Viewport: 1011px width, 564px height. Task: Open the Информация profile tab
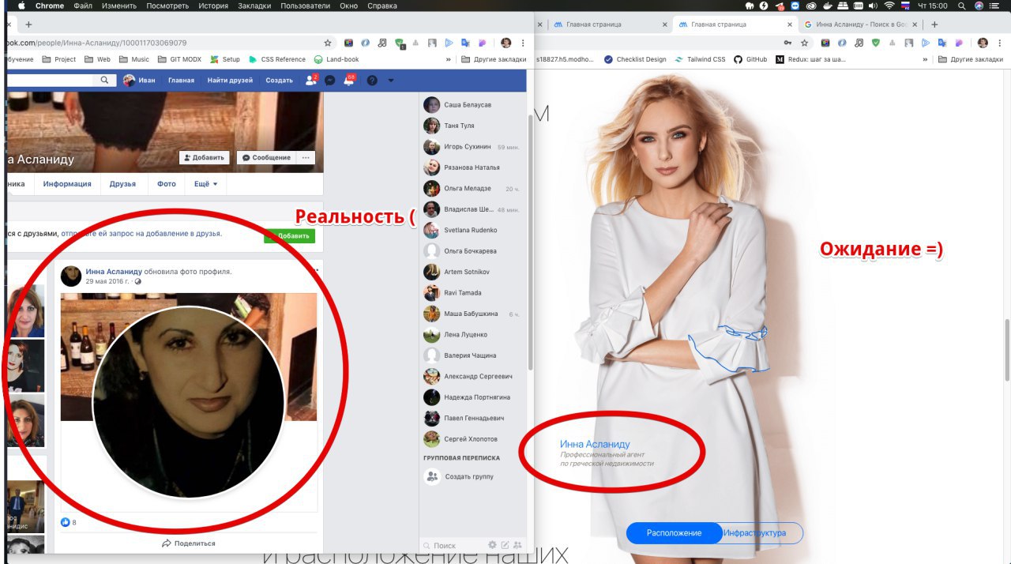[x=67, y=184]
